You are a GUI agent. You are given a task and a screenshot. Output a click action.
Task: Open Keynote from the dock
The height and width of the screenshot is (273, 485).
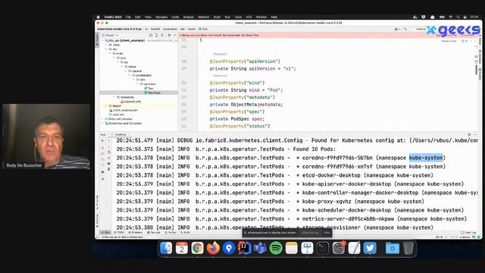[307, 248]
